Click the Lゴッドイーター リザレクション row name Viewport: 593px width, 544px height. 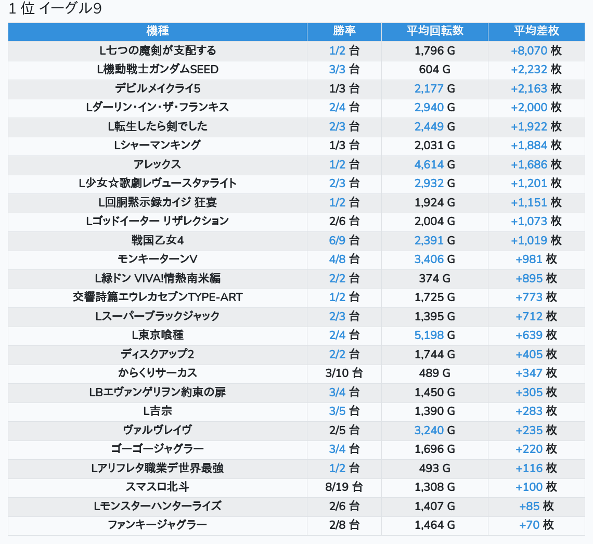click(x=157, y=222)
